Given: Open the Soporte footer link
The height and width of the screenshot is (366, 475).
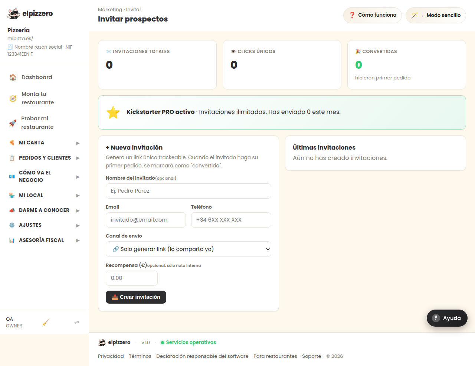Looking at the screenshot, I should click(x=312, y=356).
